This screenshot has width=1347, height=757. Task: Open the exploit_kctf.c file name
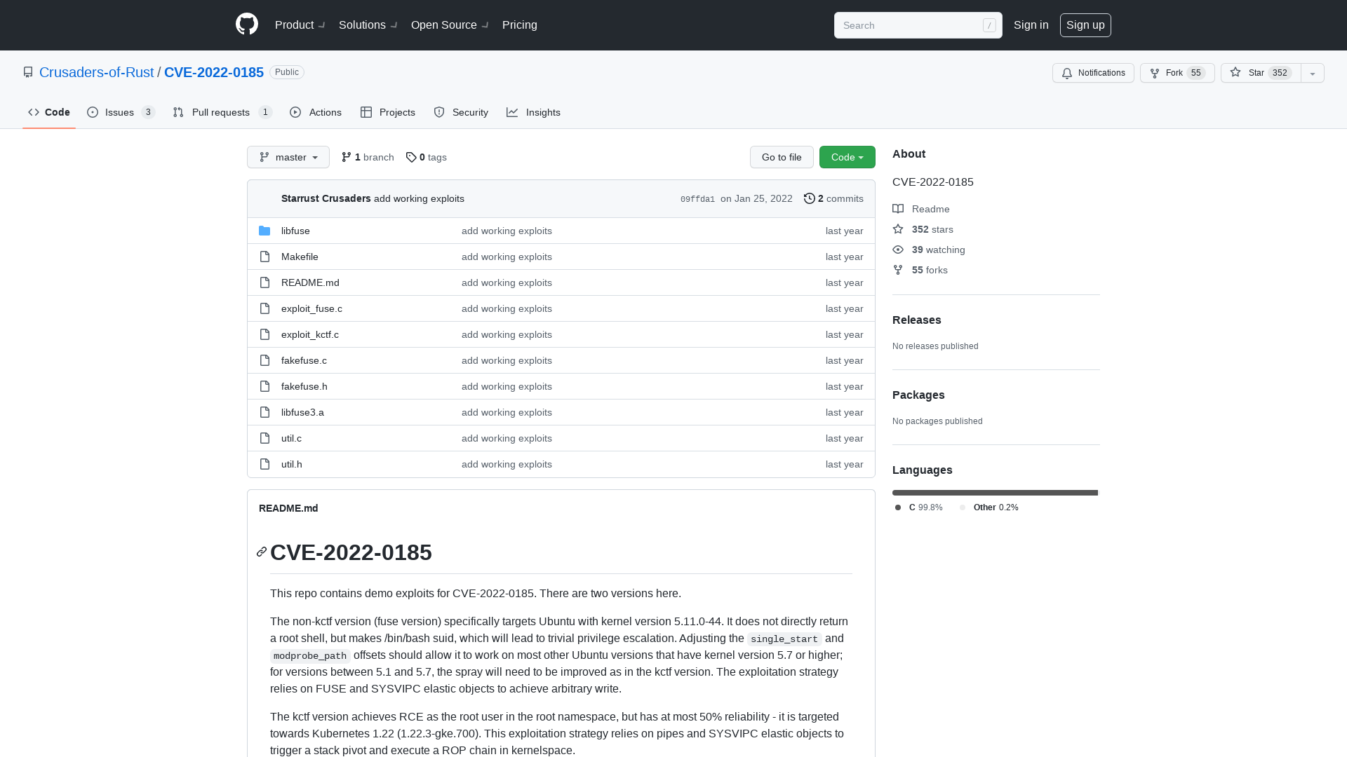coord(310,334)
